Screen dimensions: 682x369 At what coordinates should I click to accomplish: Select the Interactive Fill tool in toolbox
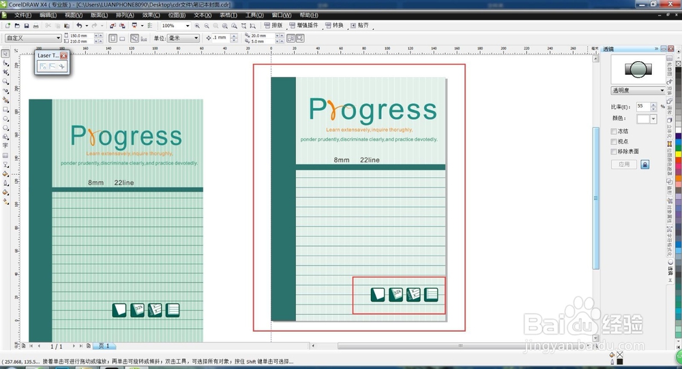click(x=5, y=201)
